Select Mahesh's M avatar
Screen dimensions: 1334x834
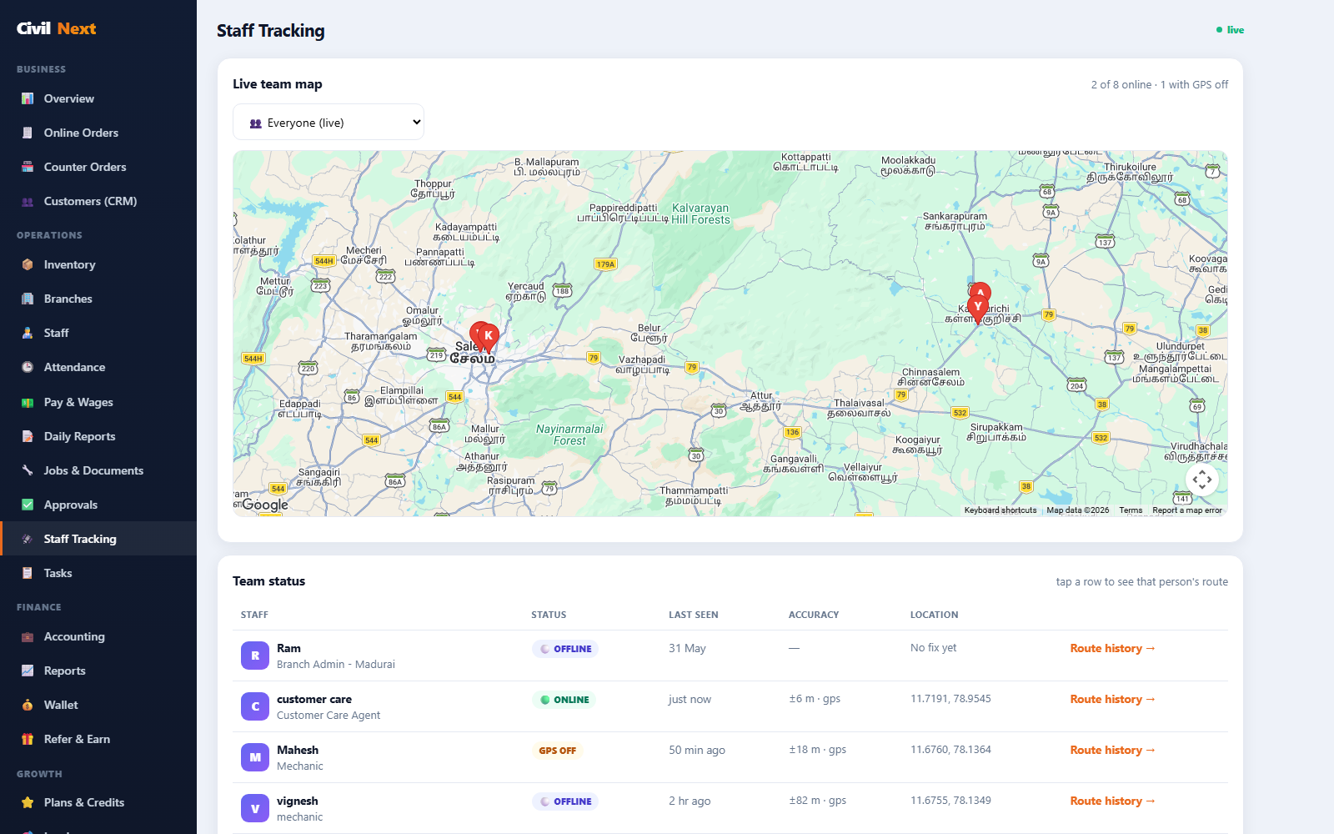pos(255,757)
